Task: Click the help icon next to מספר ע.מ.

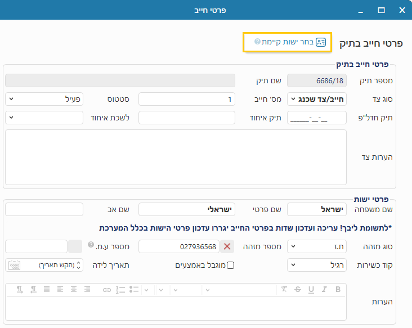Action: pos(91,245)
